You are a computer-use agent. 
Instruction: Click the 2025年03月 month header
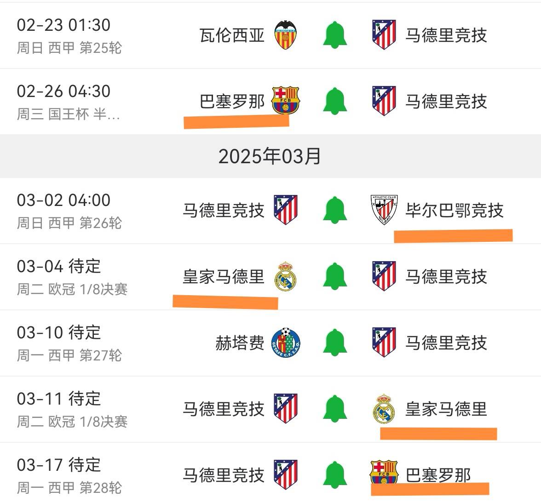click(270, 156)
